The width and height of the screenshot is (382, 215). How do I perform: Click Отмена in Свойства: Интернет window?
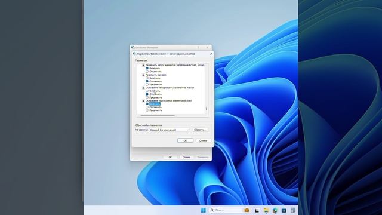click(x=186, y=157)
